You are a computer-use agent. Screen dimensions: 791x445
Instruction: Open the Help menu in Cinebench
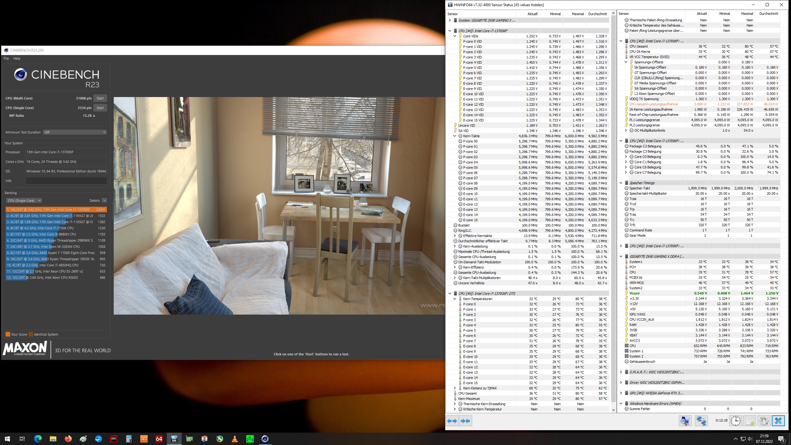click(x=17, y=58)
